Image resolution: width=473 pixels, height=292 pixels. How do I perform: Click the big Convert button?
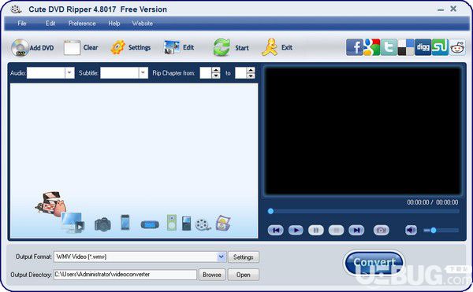pos(374,263)
